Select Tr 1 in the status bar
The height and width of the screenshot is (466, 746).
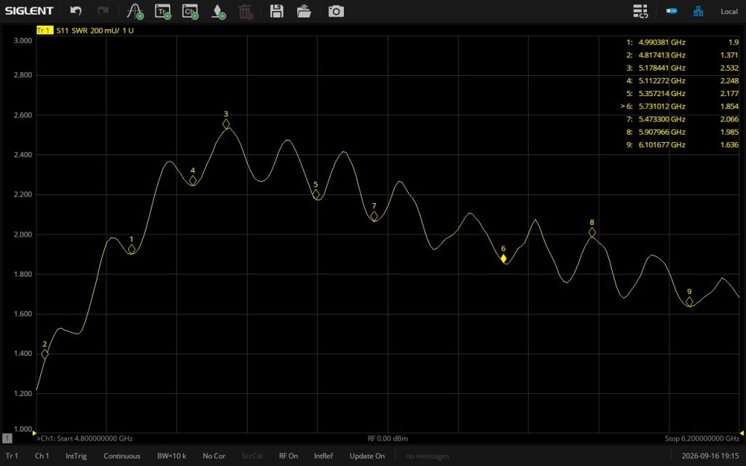(x=12, y=456)
